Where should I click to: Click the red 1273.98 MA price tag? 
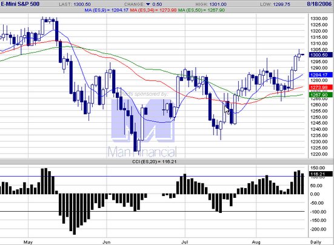click(x=321, y=87)
